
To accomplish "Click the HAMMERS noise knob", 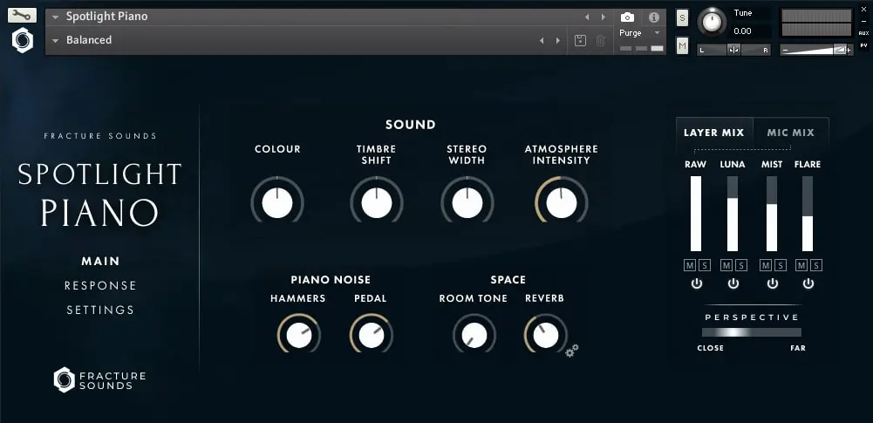I will 299,335.
